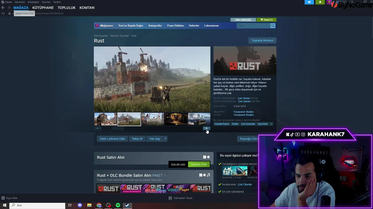Open the Haberler link
The height and width of the screenshot is (209, 373).
[x=194, y=26]
